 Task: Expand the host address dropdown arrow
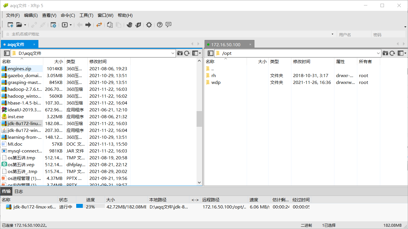click(x=333, y=34)
